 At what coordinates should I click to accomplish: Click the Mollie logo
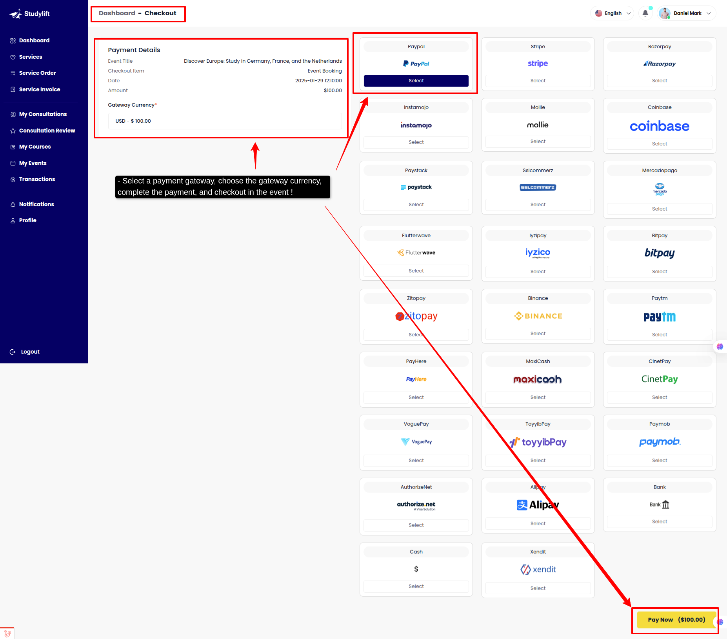(538, 125)
